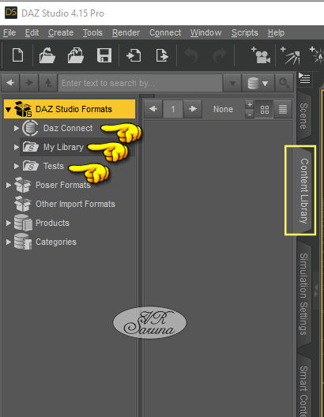Click the magnifier search icon
Screen dimensions: 324x417
284,83
